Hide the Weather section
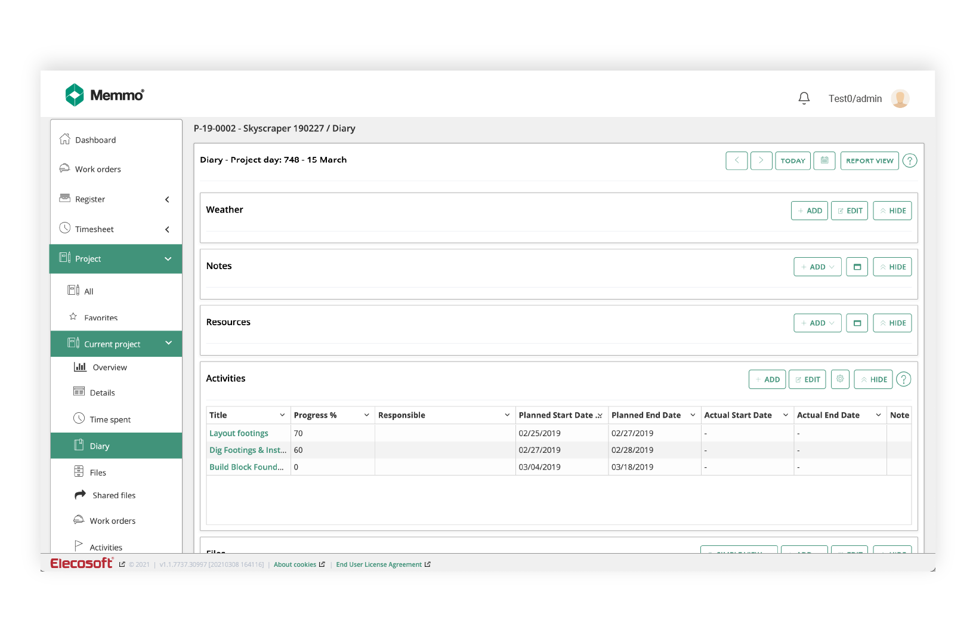Image resolution: width=976 pixels, height=642 pixels. (892, 211)
